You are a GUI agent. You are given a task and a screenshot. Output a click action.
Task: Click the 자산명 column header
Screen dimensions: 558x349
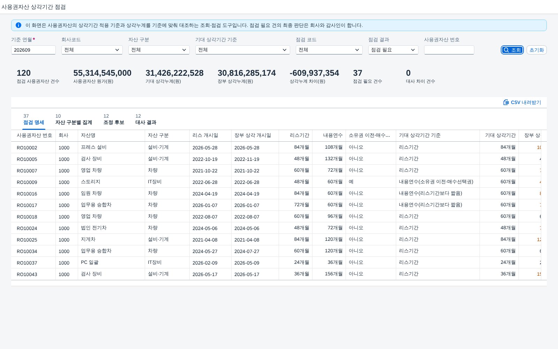tap(111, 135)
